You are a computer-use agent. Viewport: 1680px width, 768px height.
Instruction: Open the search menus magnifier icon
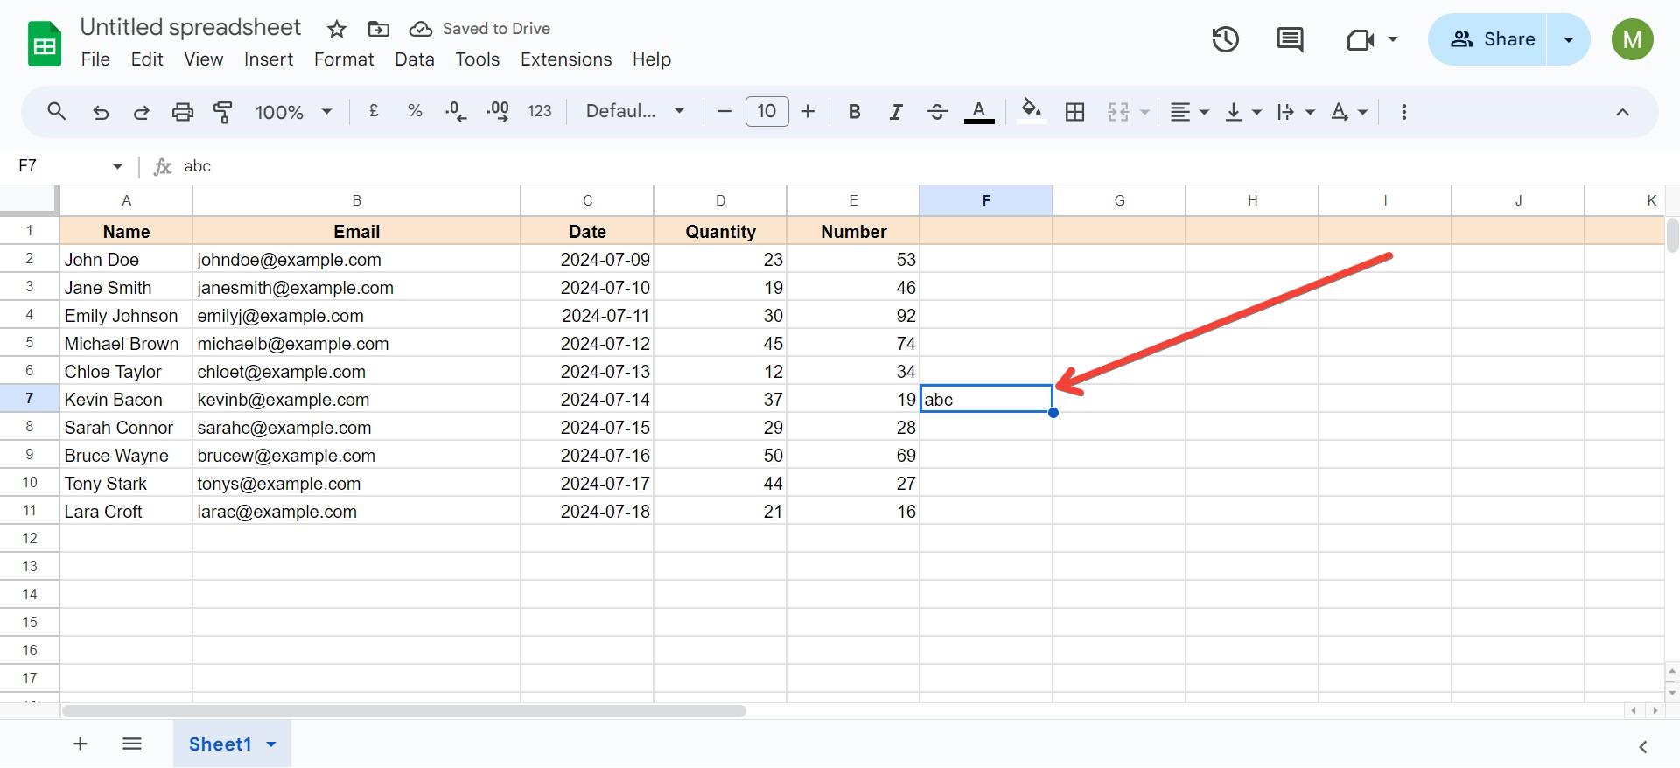(57, 112)
